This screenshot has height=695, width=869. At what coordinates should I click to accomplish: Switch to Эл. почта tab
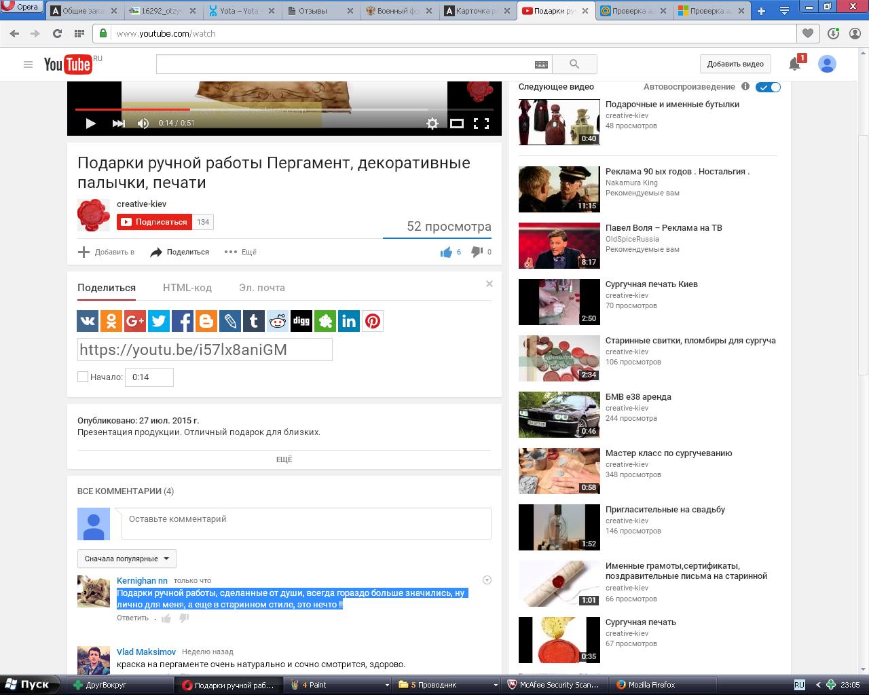(x=262, y=288)
